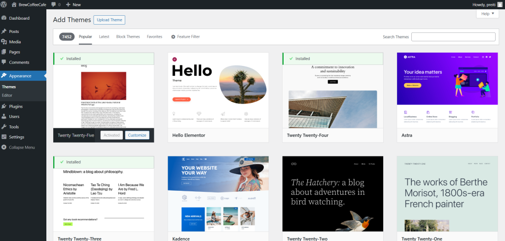This screenshot has width=505, height=241.
Task: Click the Appearance paintbrush icon
Action: pos(4,76)
